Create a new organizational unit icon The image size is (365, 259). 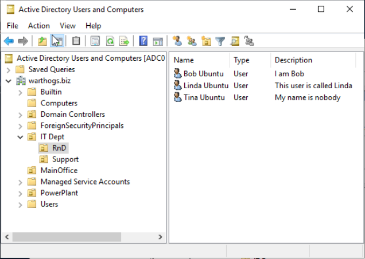point(206,41)
